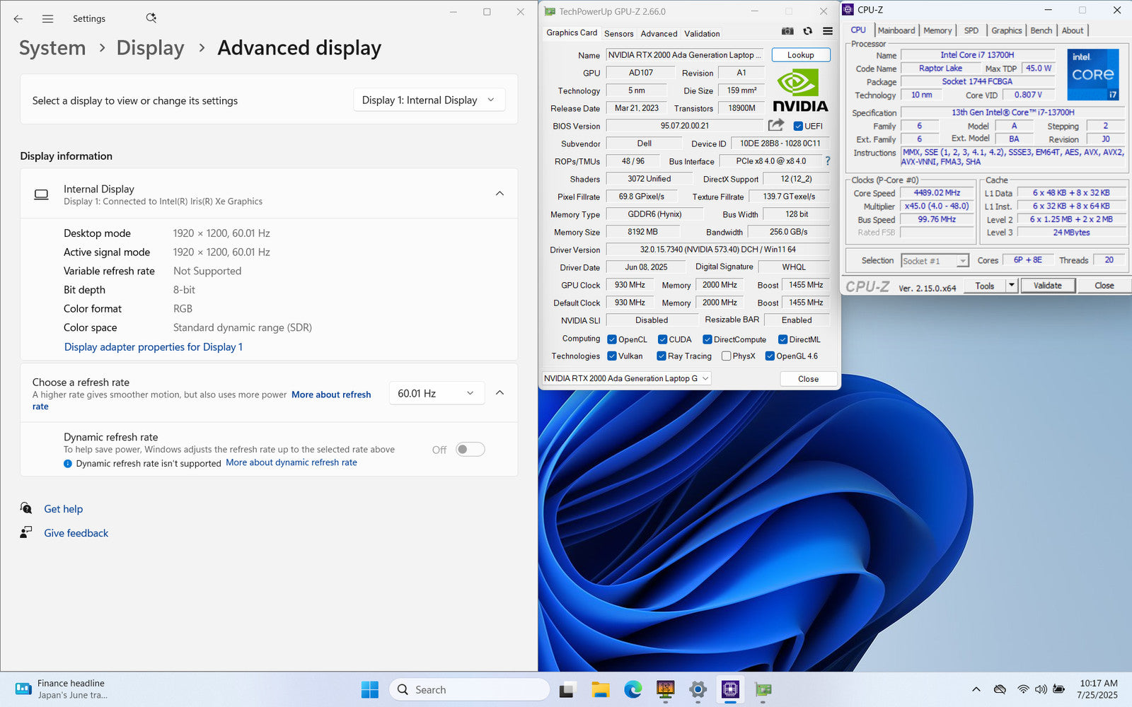Open the 60.01 Hz refresh rate dropdown
Screen dimensions: 1132x707
point(436,393)
